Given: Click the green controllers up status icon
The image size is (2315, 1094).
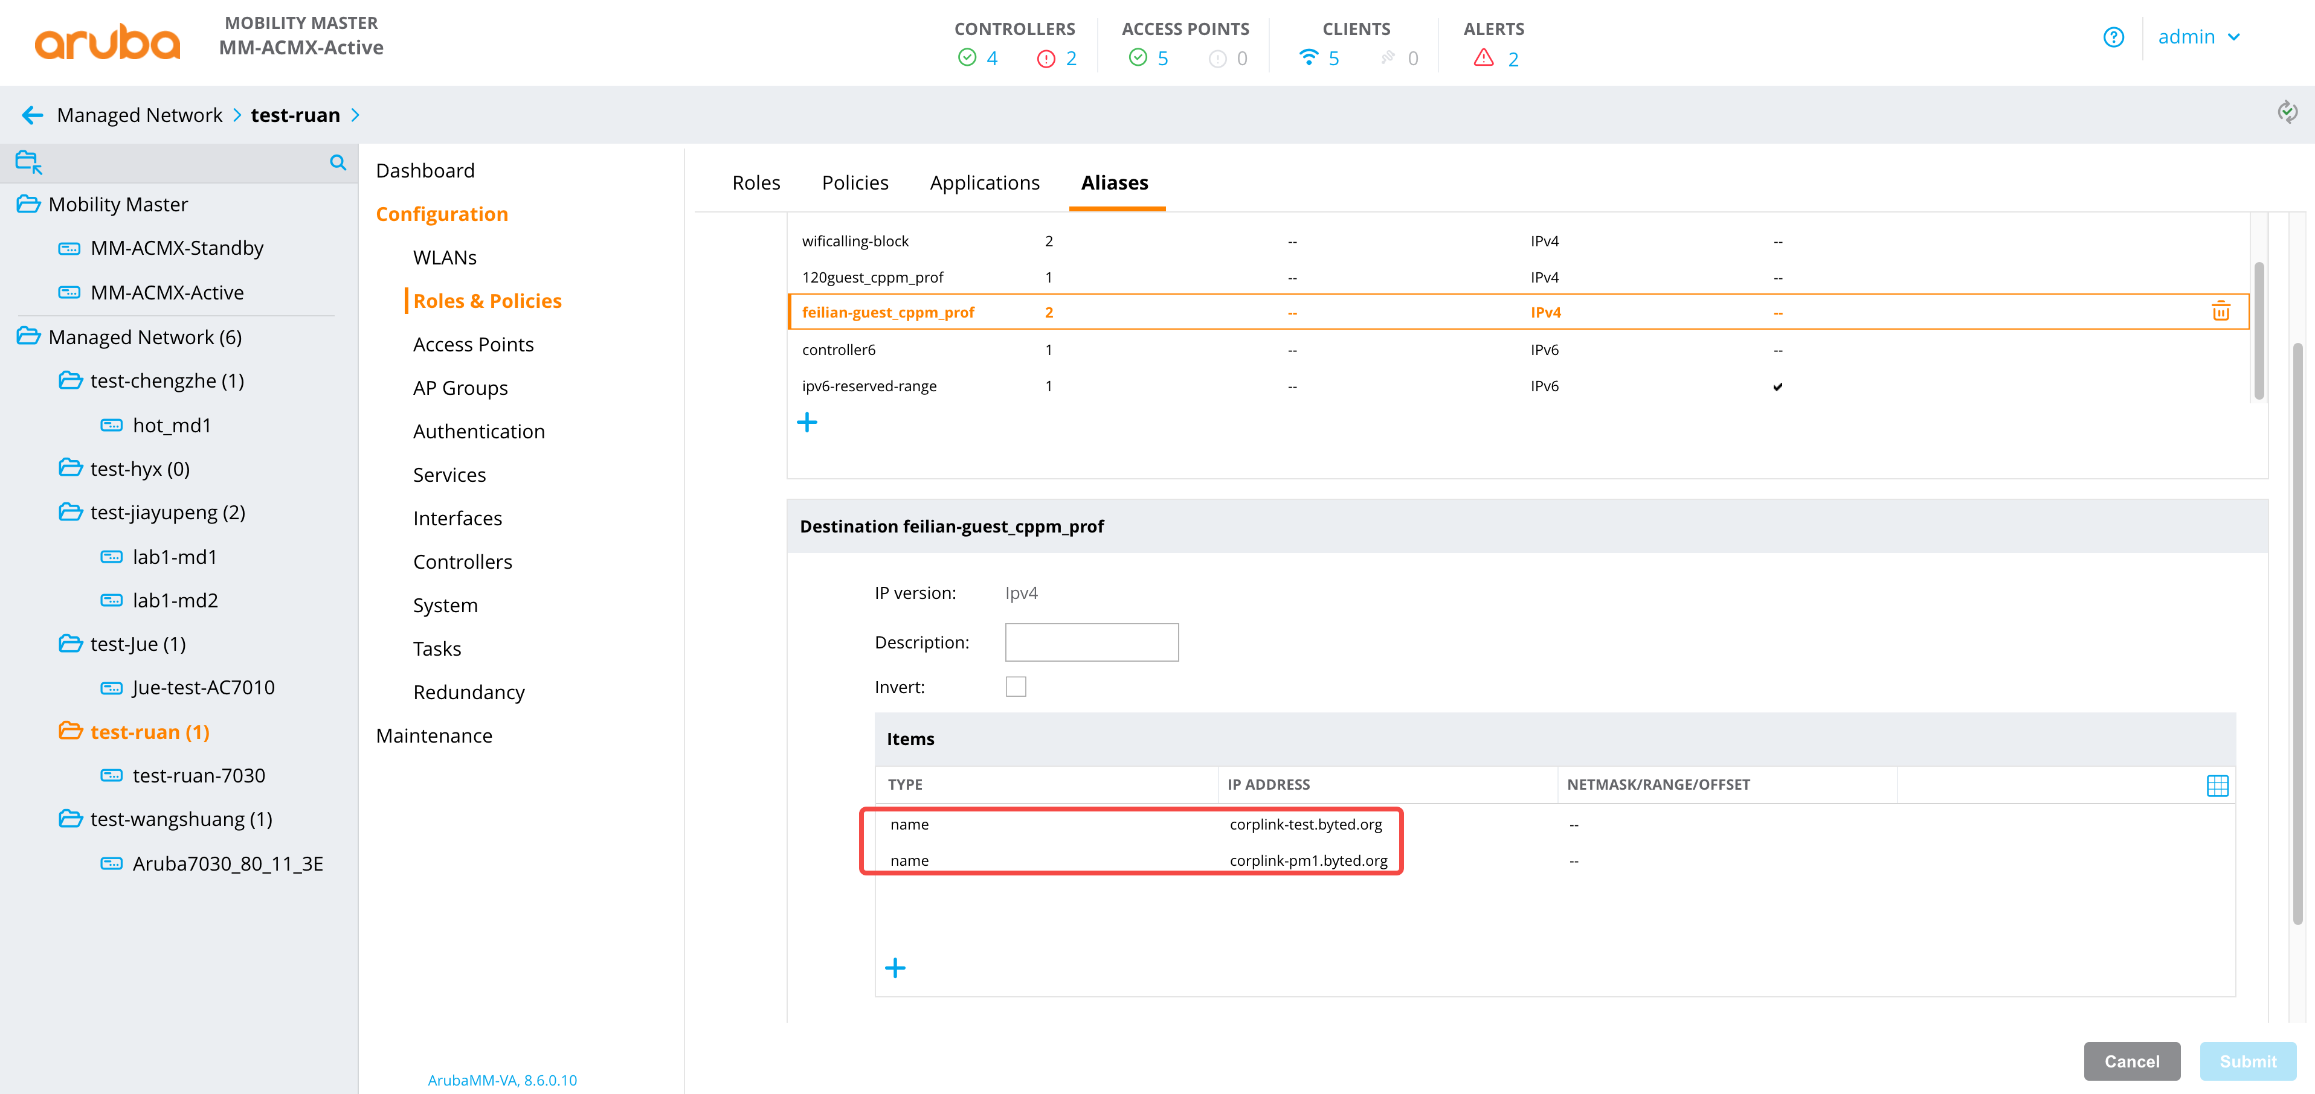Looking at the screenshot, I should [x=967, y=59].
